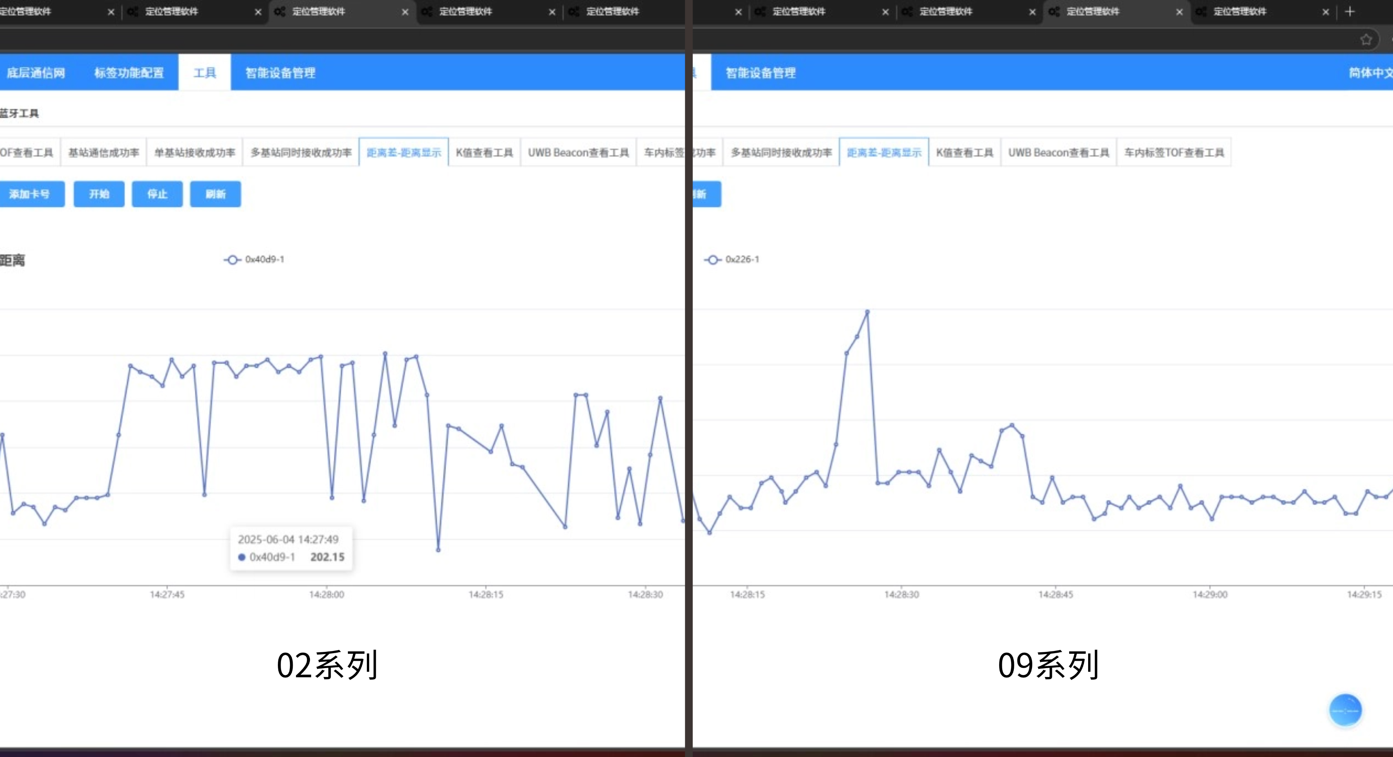Open the UWB Beacon查看工具 tab in right window
This screenshot has width=1393, height=757.
coord(1058,152)
